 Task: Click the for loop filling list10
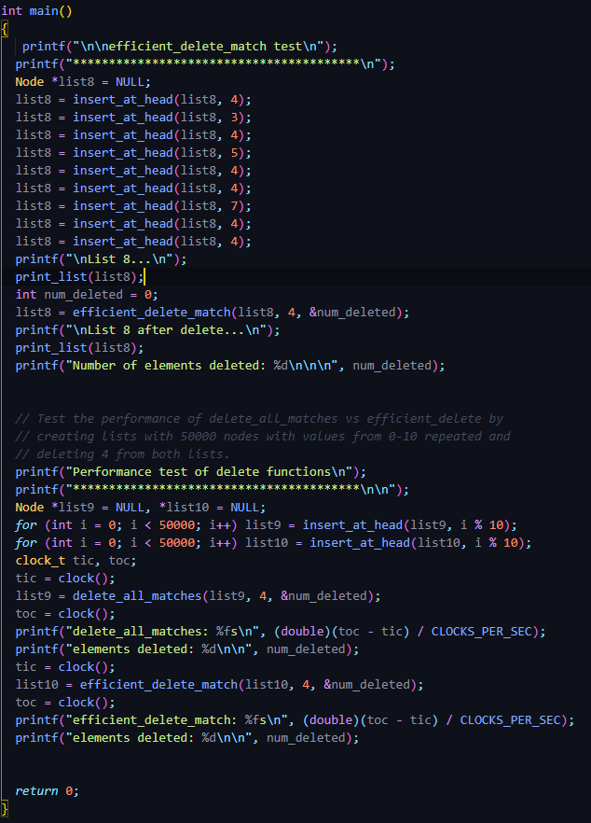click(x=273, y=543)
